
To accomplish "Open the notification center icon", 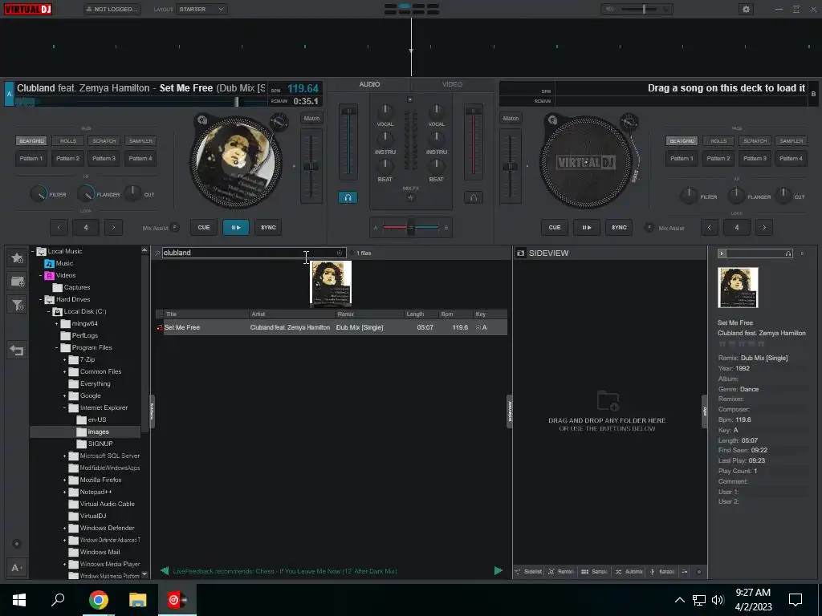I will pos(796,600).
